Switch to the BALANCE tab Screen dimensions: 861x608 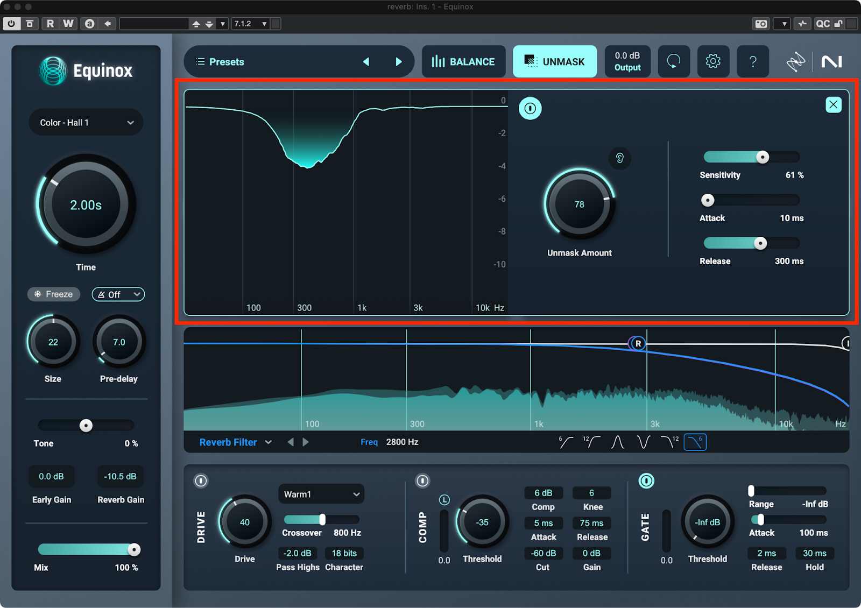pyautogui.click(x=463, y=62)
